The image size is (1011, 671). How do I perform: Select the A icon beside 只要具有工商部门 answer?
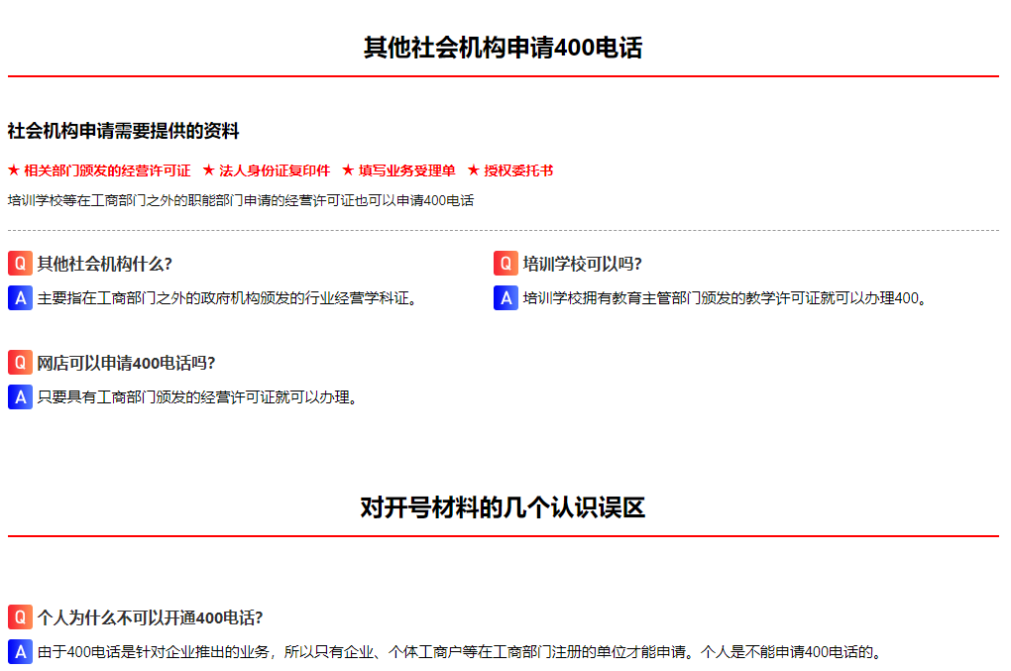(20, 396)
